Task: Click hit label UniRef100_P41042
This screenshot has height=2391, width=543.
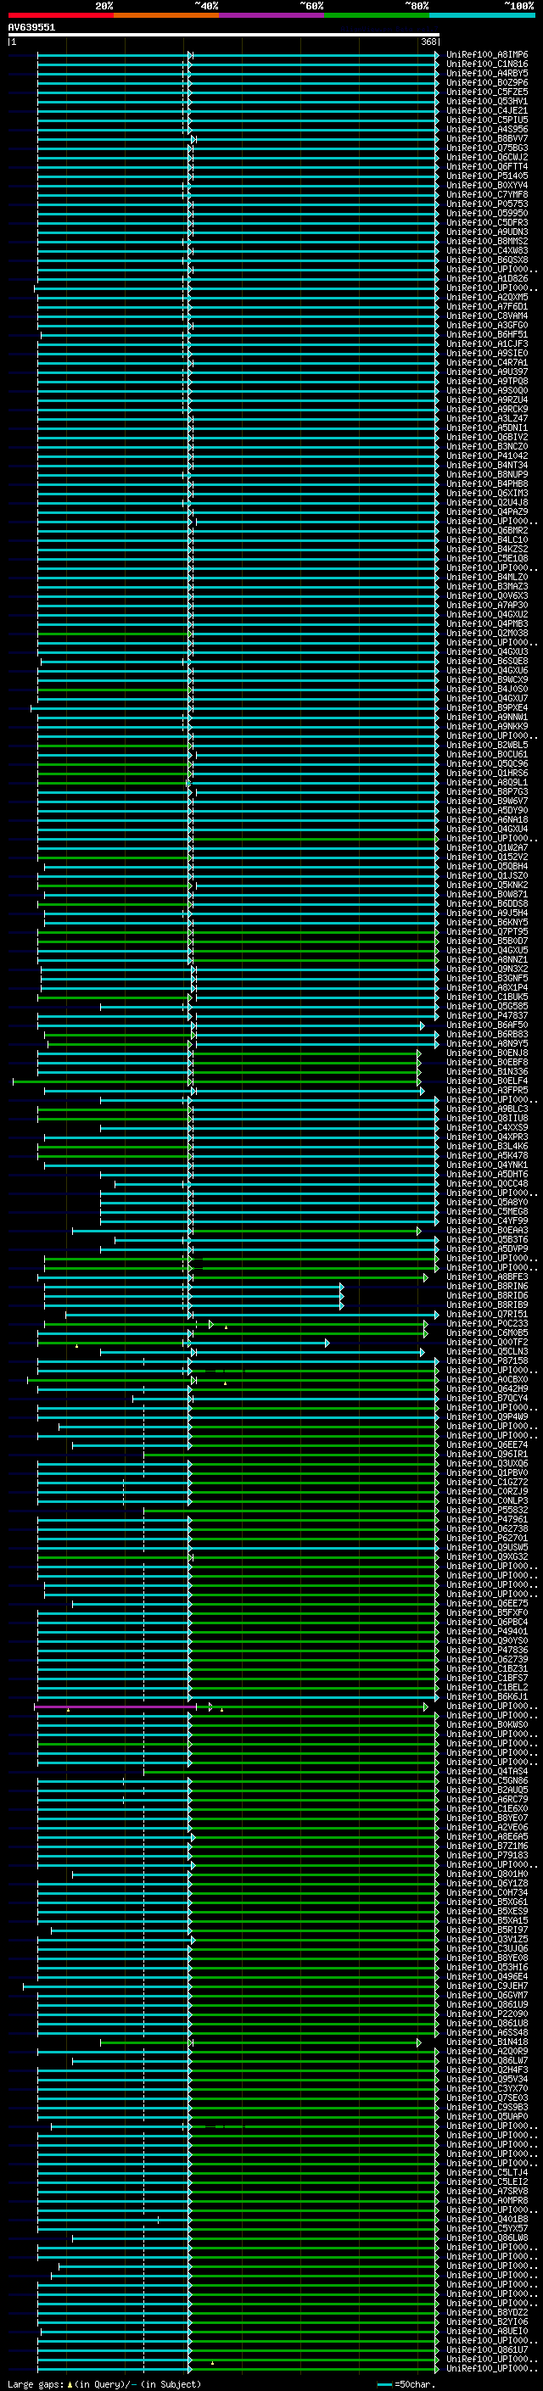Action: click(x=487, y=455)
